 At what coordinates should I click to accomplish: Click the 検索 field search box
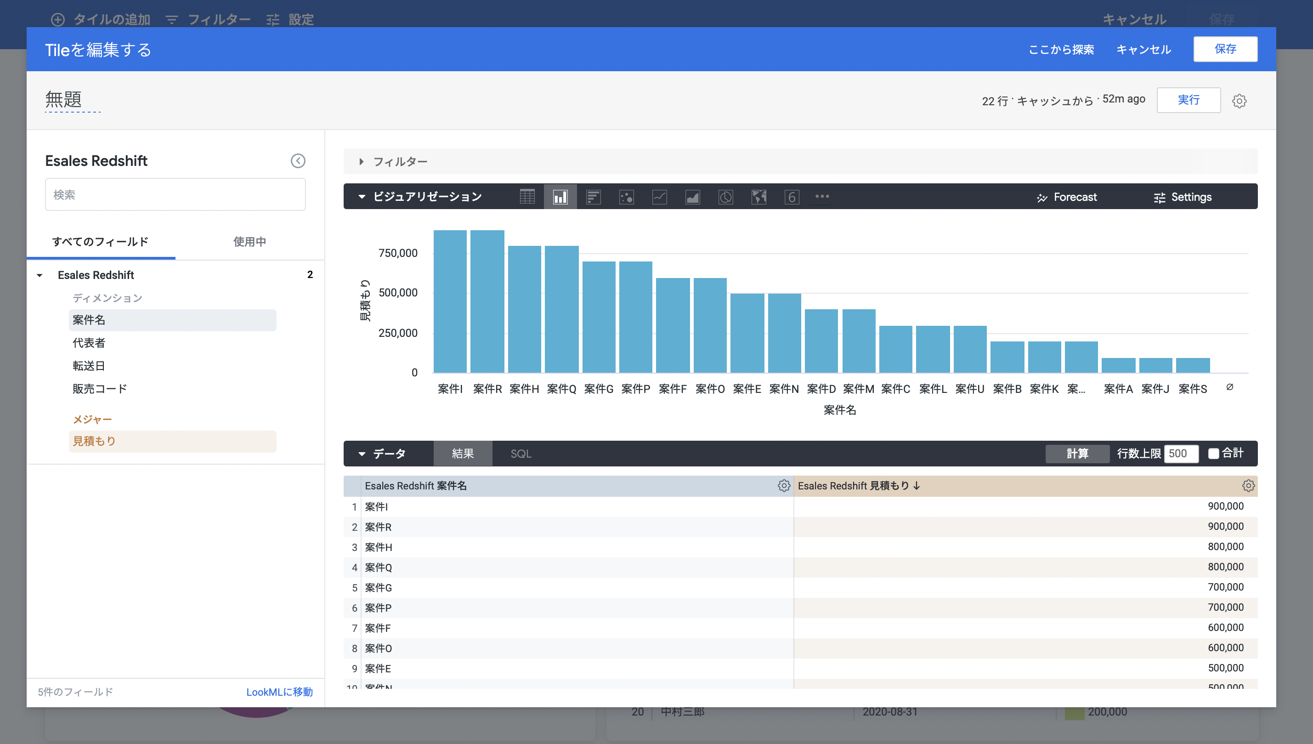pyautogui.click(x=175, y=195)
